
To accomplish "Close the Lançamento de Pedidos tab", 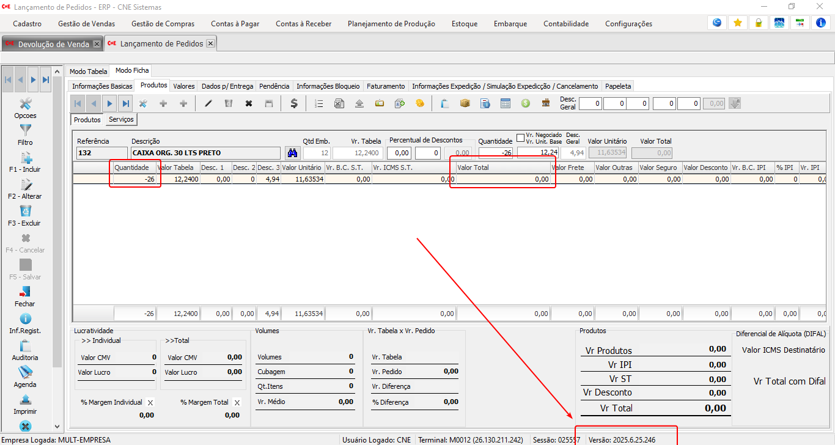I will [210, 43].
